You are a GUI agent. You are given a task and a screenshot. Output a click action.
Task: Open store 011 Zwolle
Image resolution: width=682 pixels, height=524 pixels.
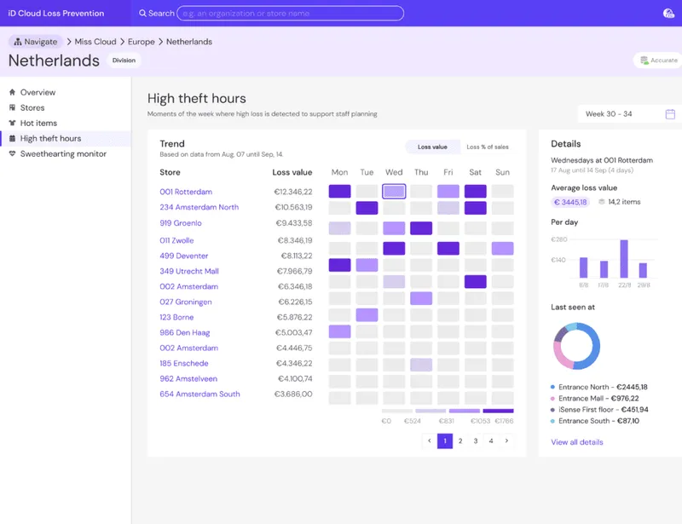[176, 240]
